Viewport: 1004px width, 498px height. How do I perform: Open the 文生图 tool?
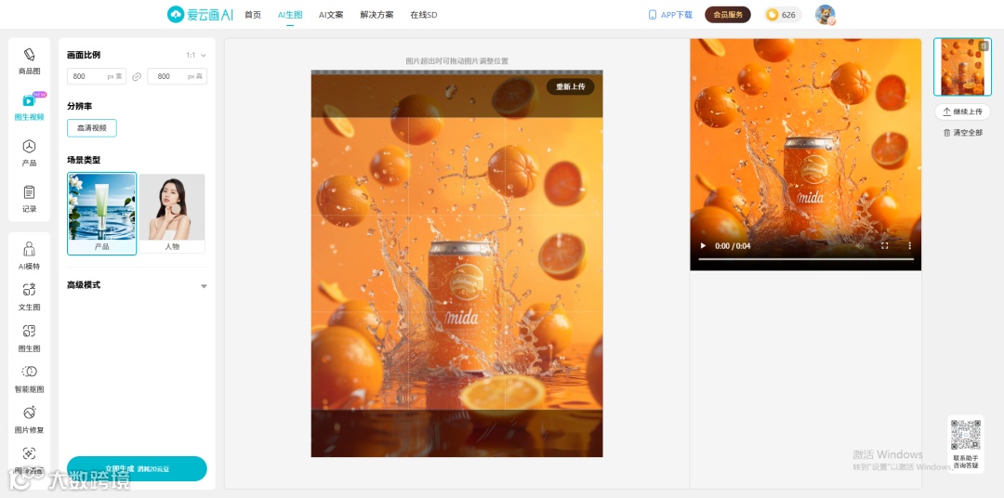tap(29, 297)
